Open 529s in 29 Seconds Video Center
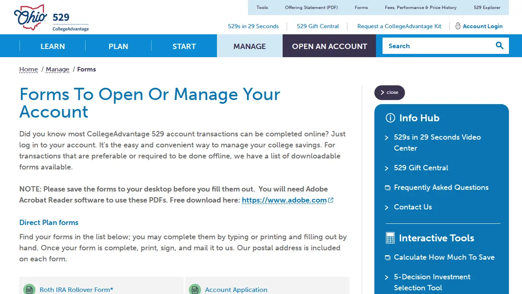The width and height of the screenshot is (522, 294). [x=437, y=143]
